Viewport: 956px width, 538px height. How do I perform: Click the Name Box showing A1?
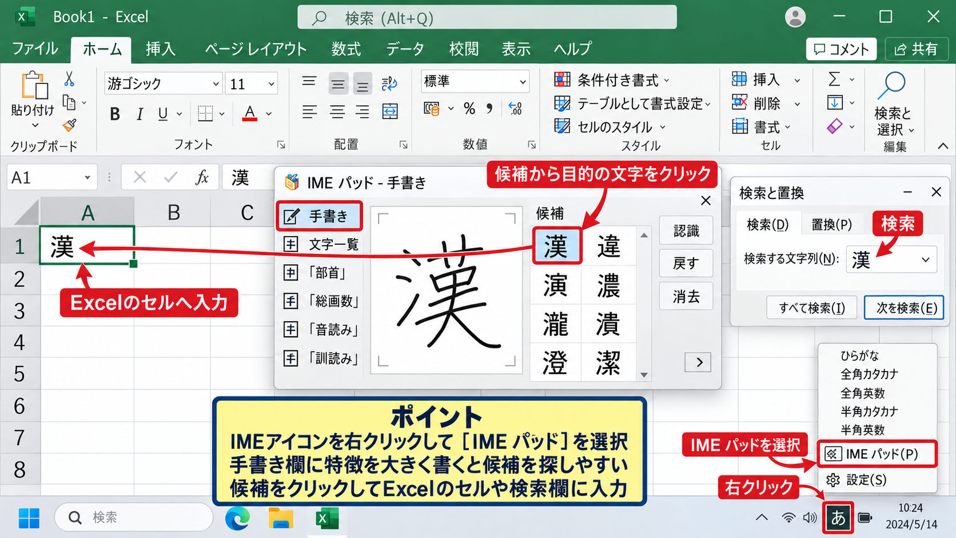point(51,178)
